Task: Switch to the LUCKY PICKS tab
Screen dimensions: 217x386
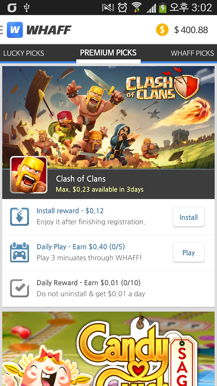Action: 24,53
